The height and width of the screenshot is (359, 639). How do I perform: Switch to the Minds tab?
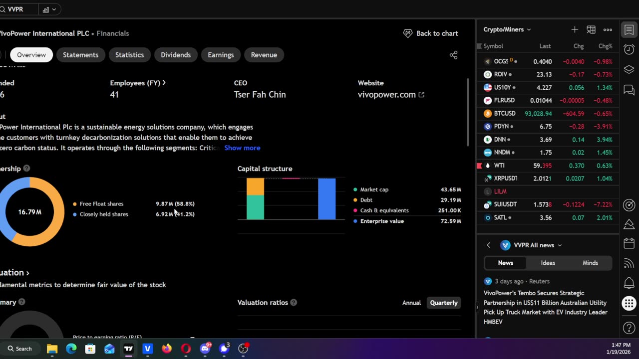click(590, 263)
